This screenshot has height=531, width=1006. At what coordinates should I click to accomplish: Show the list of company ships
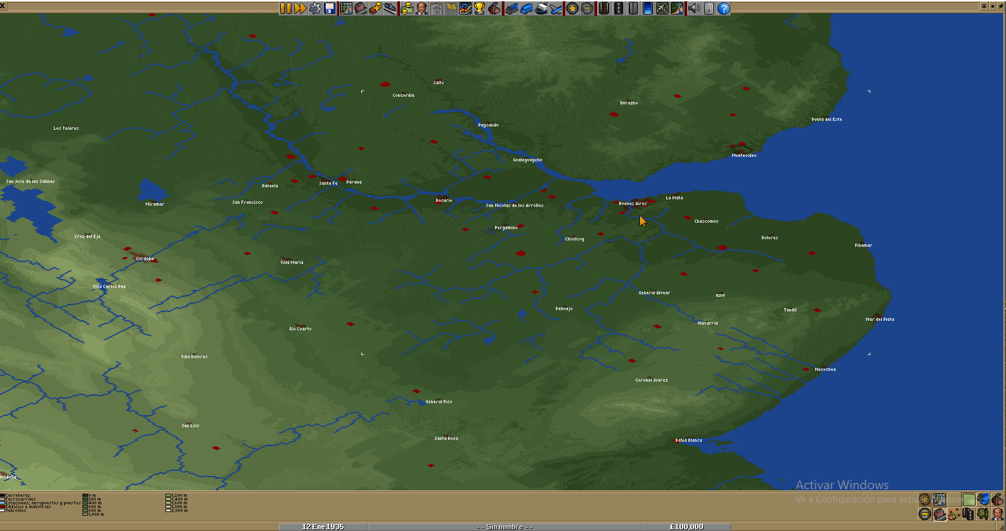click(541, 8)
